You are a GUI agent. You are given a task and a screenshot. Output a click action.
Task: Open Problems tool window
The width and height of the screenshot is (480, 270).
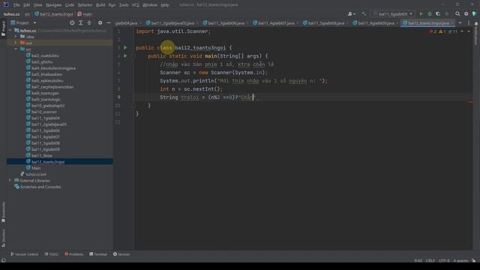(73, 254)
